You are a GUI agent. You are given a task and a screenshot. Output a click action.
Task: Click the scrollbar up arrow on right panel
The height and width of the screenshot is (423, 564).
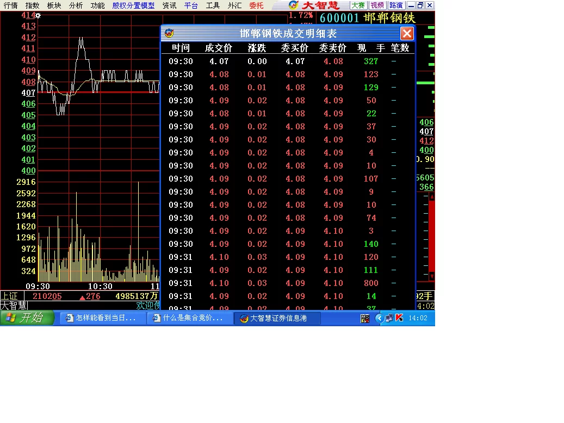coord(432,196)
